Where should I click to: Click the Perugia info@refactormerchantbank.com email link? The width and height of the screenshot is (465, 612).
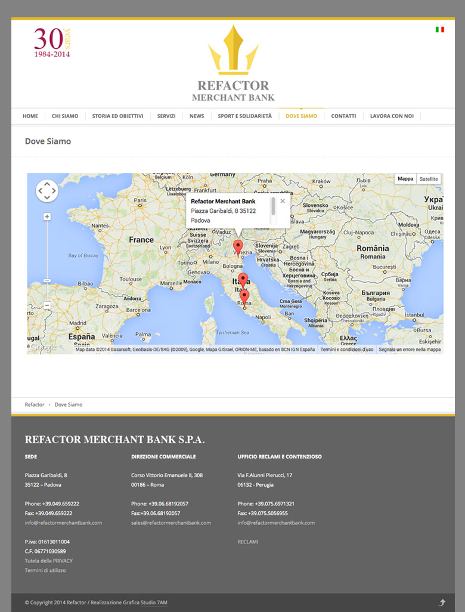(x=276, y=523)
